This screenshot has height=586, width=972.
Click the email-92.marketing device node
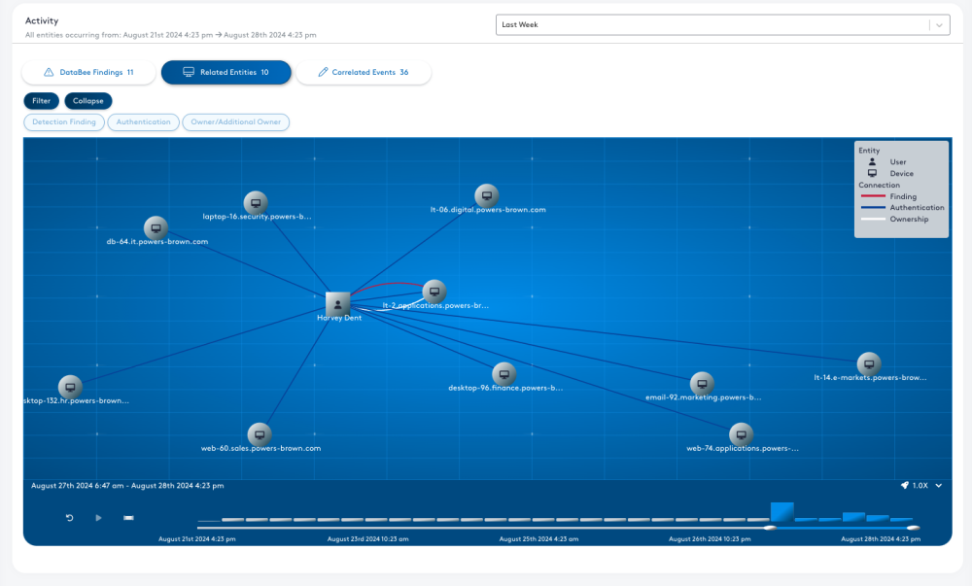[x=702, y=384]
